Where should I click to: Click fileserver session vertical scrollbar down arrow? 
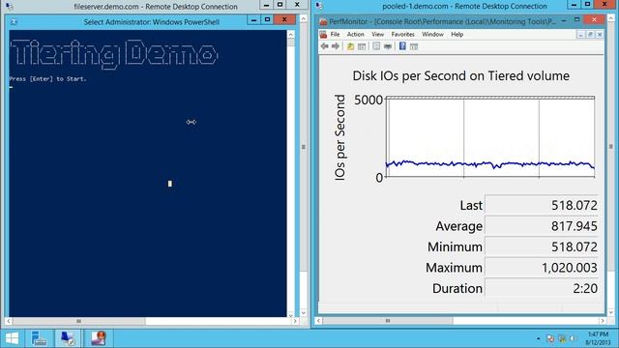[303, 313]
